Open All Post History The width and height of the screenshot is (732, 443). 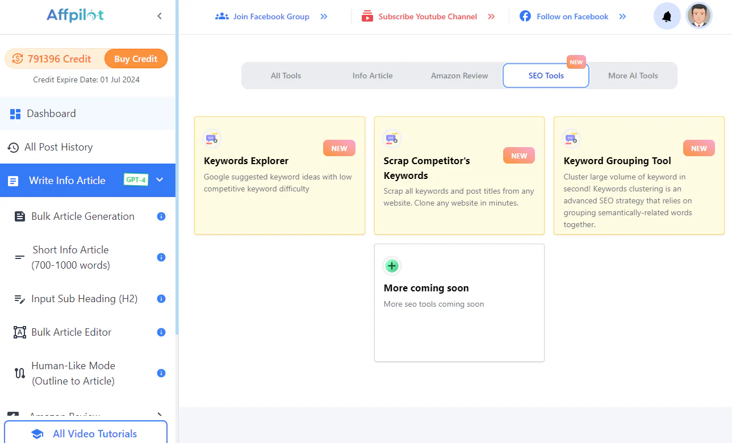point(88,147)
